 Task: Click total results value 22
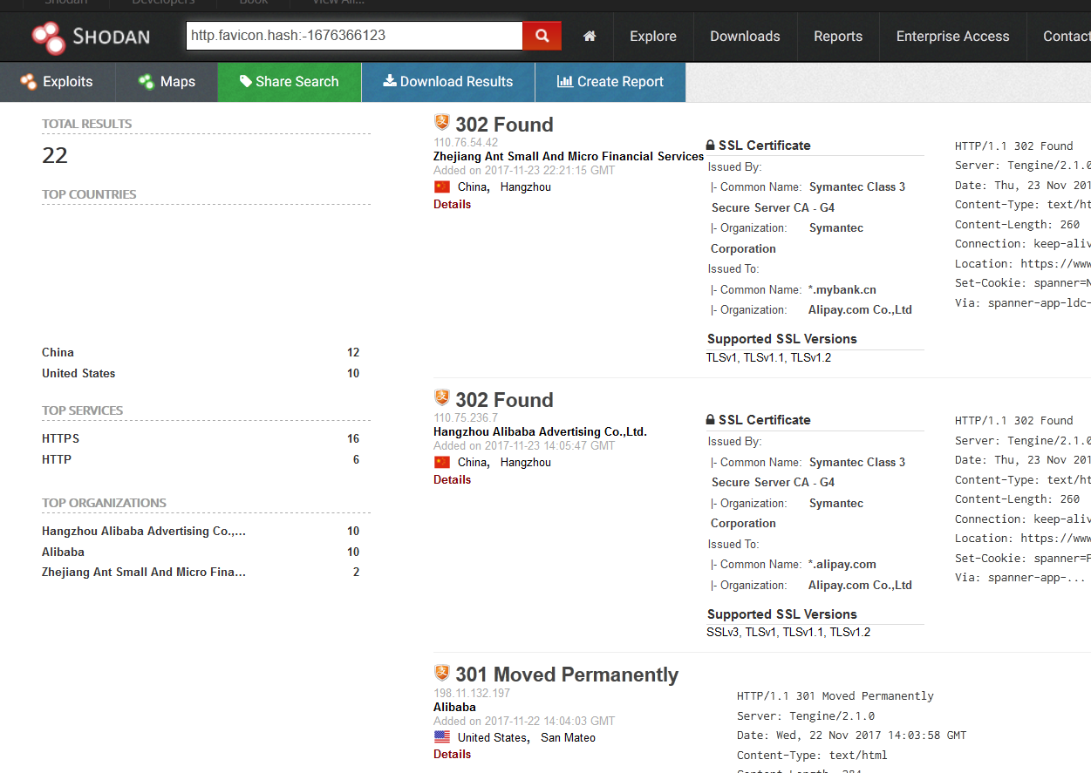(55, 156)
